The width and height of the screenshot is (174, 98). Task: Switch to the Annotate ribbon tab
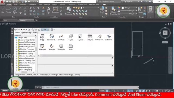(x=23, y=4)
